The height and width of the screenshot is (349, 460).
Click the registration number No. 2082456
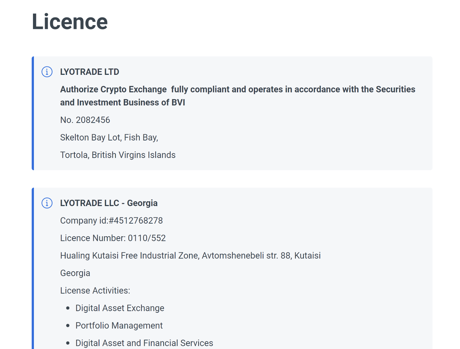click(85, 120)
